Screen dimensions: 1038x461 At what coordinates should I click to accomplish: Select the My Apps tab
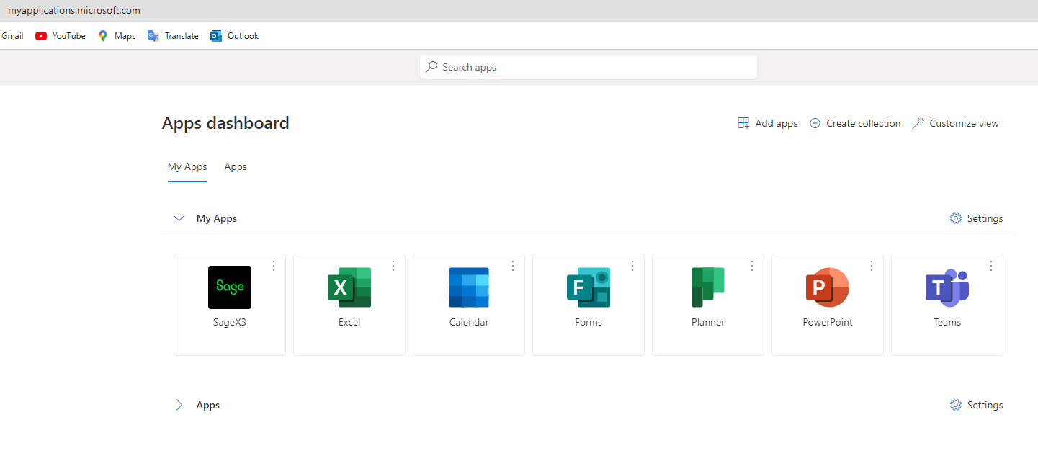(x=187, y=166)
